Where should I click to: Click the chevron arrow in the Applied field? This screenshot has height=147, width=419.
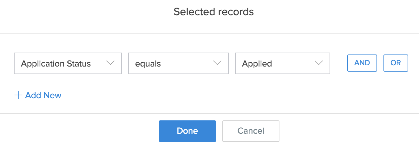coord(318,63)
